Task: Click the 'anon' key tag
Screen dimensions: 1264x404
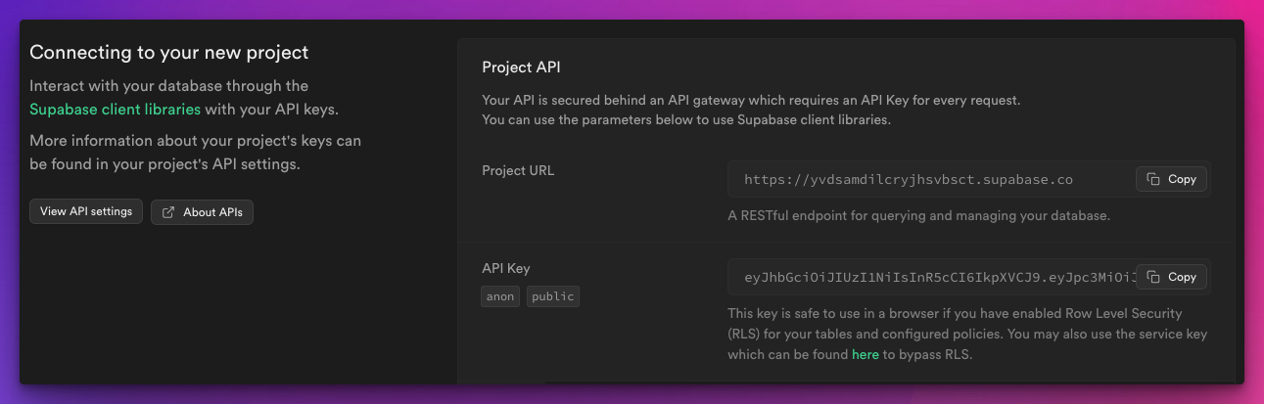Action: click(x=500, y=296)
